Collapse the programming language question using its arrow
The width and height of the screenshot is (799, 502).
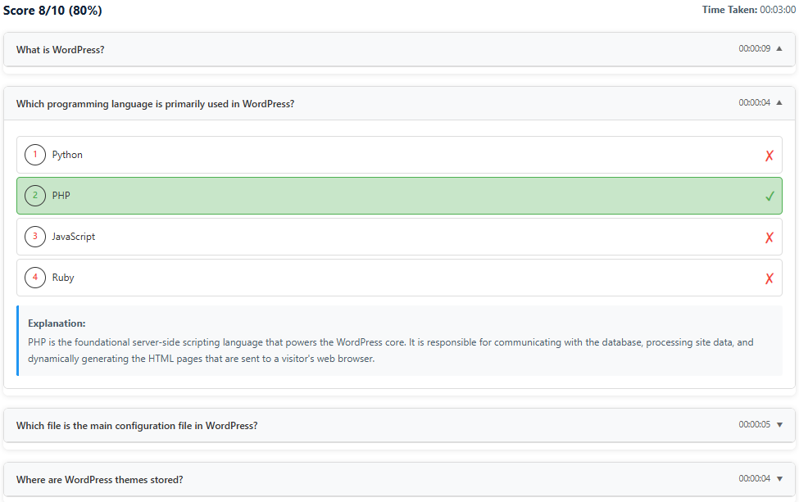point(779,103)
